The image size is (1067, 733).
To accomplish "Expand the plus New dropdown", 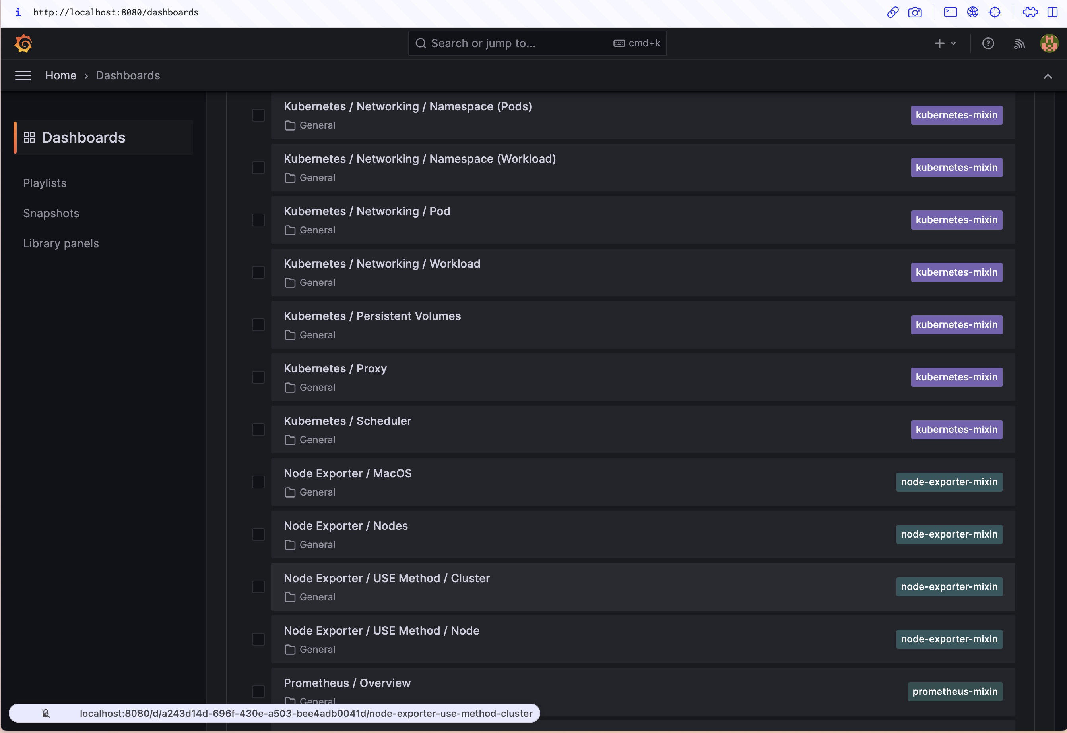I will click(940, 43).
